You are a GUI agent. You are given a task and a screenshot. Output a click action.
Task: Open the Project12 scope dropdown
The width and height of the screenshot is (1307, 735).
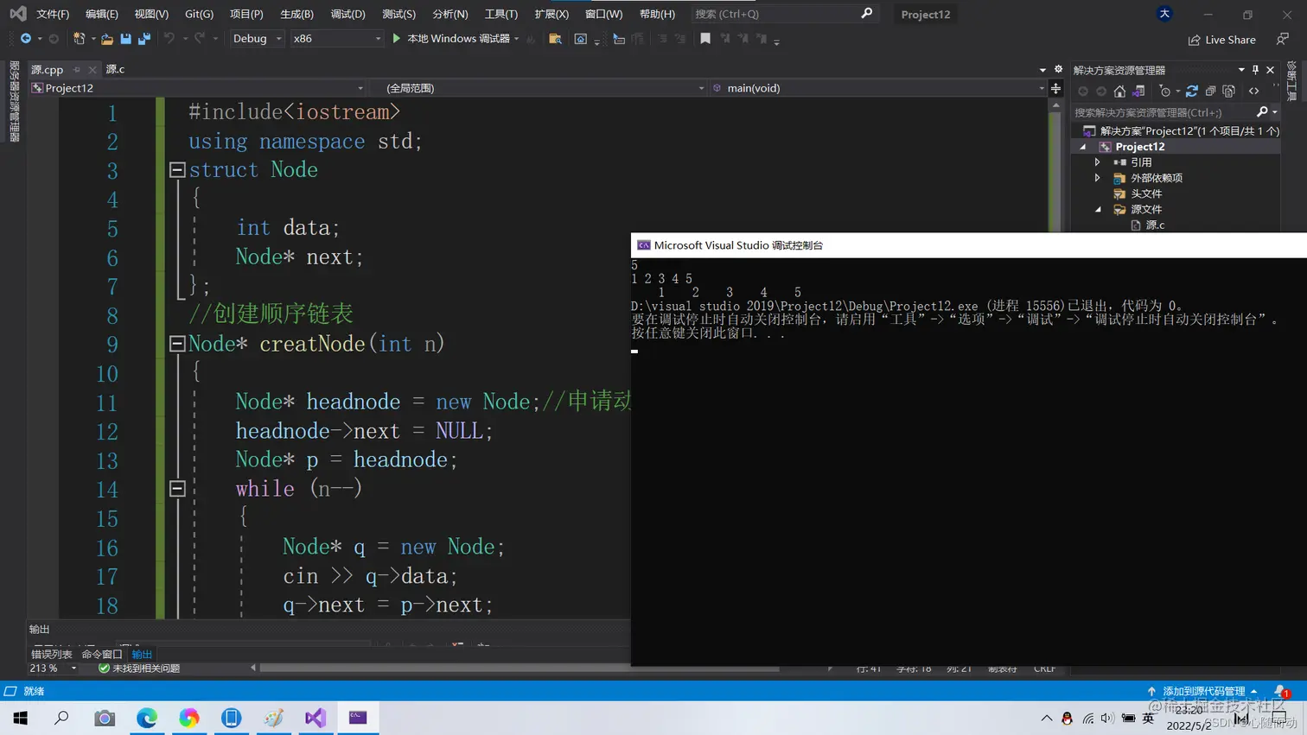[x=197, y=88]
